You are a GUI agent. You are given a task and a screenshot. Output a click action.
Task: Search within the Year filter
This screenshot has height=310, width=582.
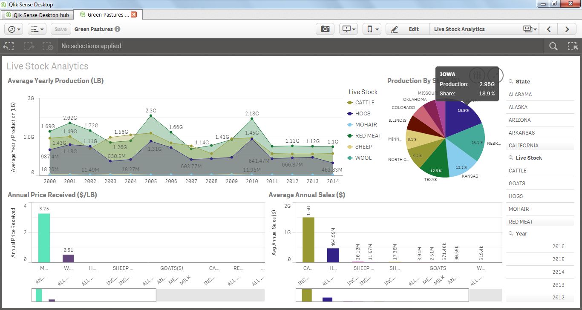pyautogui.click(x=510, y=233)
